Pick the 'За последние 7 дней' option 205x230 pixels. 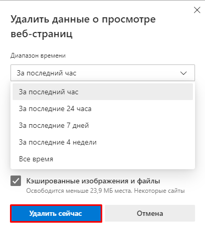click(x=103, y=125)
